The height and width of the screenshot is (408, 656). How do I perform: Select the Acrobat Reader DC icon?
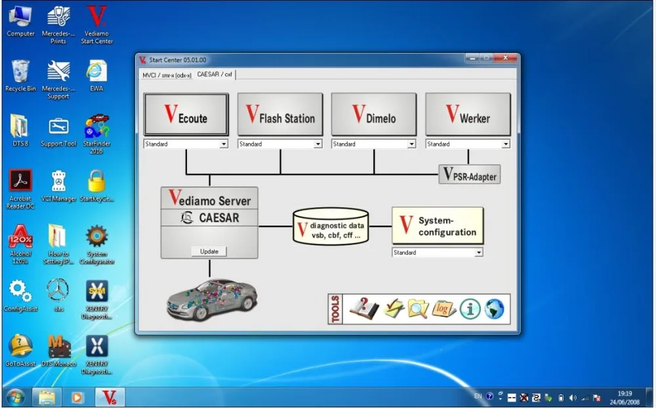[x=20, y=190]
